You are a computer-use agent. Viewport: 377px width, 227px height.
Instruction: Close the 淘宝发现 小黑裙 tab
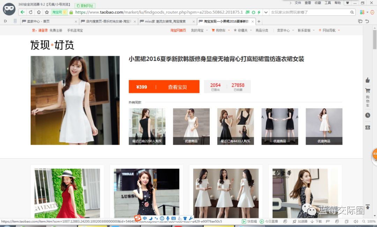[x=252, y=21]
